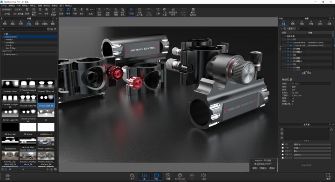
Task: Toggle visibility of child Ground Pl... row
Action: 291,45
